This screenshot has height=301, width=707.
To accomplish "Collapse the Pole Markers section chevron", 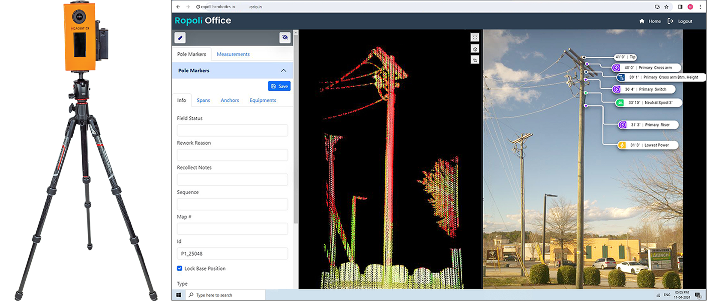I will point(284,71).
